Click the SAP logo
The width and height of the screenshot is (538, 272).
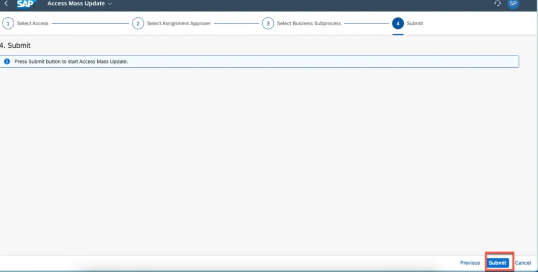pos(26,4)
